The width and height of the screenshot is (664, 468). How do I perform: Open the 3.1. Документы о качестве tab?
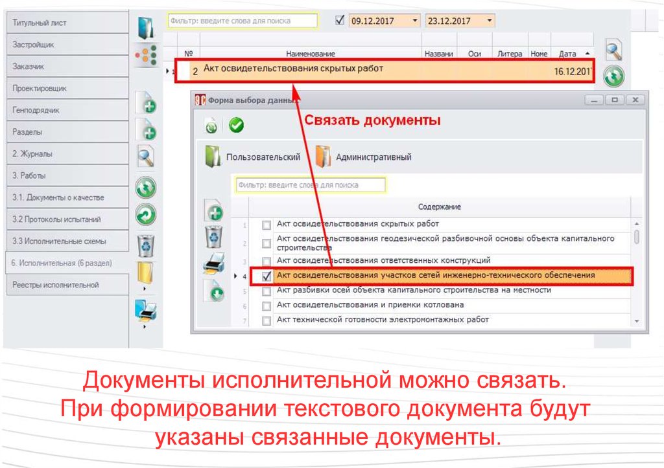coord(67,197)
